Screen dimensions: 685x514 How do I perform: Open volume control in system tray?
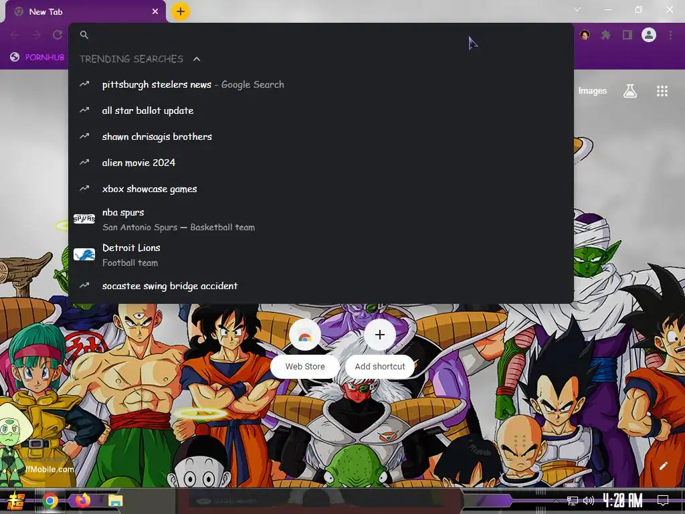click(x=589, y=501)
